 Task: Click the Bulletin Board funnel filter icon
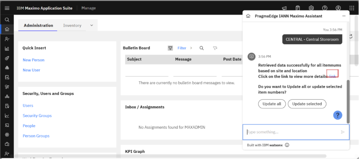click(x=170, y=48)
